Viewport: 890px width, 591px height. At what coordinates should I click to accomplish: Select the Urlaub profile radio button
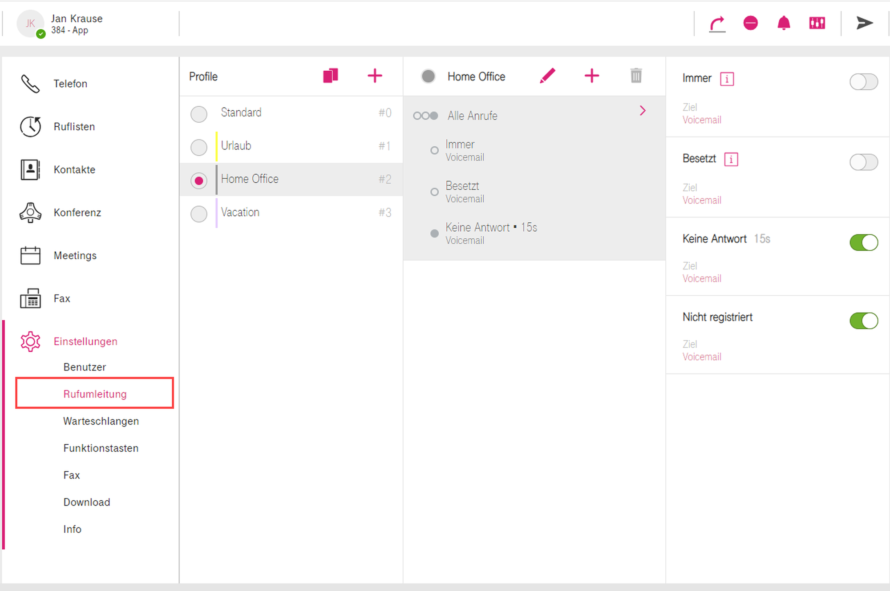click(x=199, y=147)
